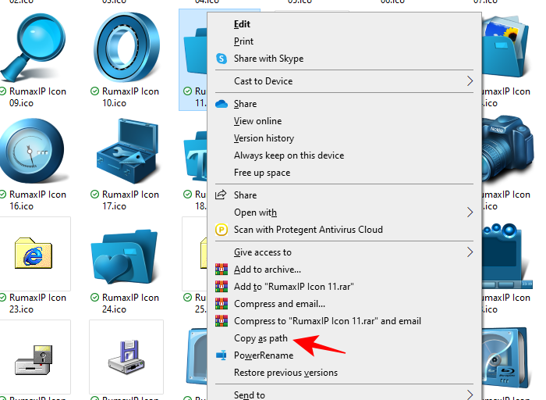
Task: Click the share arrow icon above Open with
Action: [x=221, y=195]
